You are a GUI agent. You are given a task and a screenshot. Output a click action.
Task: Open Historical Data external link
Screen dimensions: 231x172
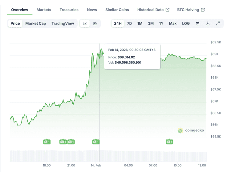coord(153,10)
